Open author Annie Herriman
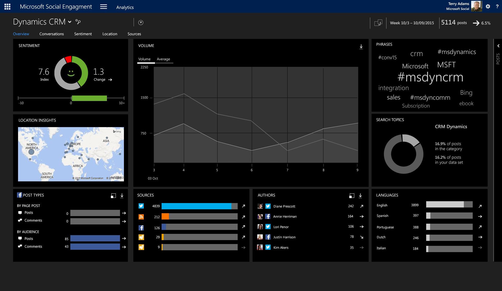Viewport: 502px width, 291px height. tap(285, 217)
